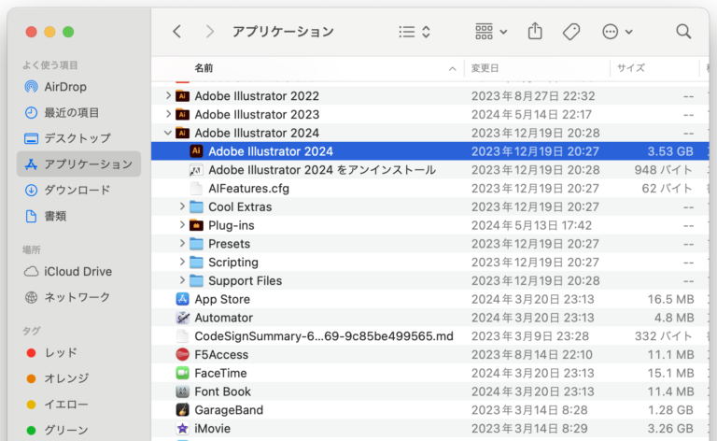Screen dimensions: 717x441
Task: Click the 2023年8月27日 22:32 date cell
Action: click(x=533, y=96)
